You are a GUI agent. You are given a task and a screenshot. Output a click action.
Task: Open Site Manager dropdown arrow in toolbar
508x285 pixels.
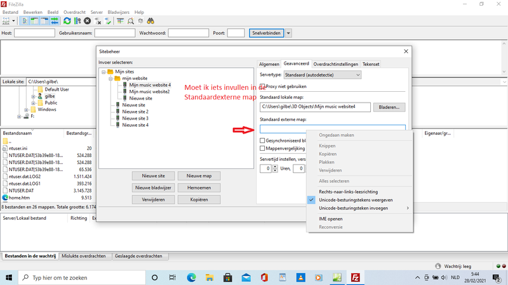[x=13, y=21]
